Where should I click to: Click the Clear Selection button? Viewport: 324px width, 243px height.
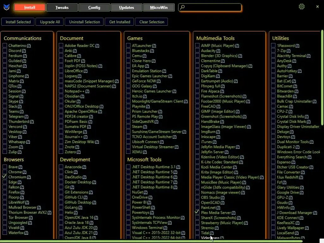(x=152, y=22)
